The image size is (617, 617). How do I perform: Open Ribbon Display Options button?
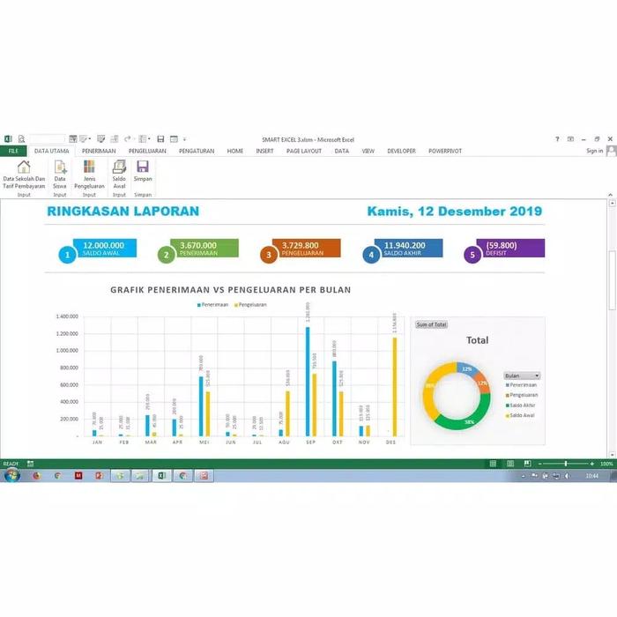(x=571, y=139)
